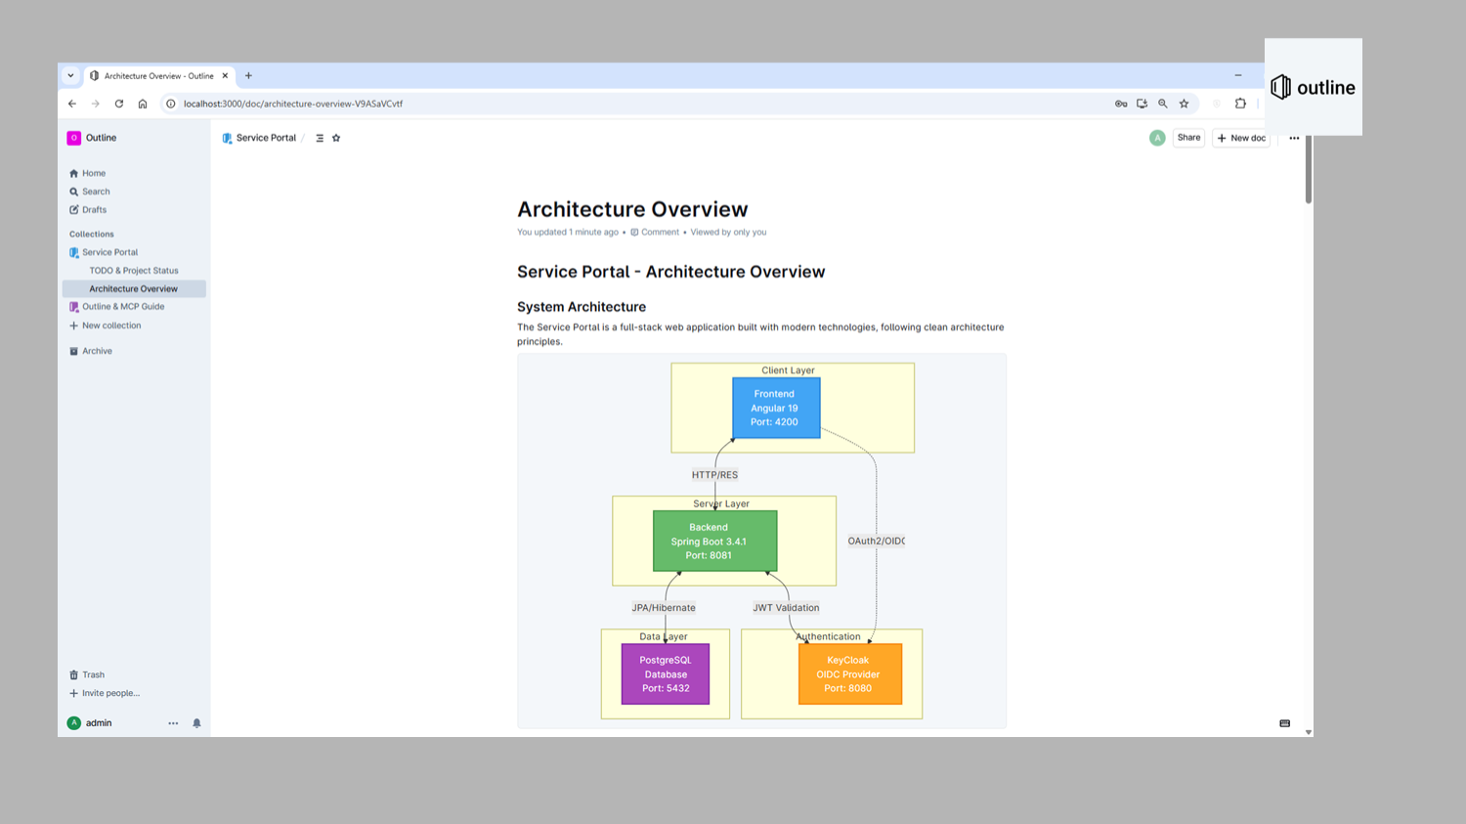This screenshot has height=824, width=1466.
Task: Click the install app icon in address bar
Action: (1142, 104)
